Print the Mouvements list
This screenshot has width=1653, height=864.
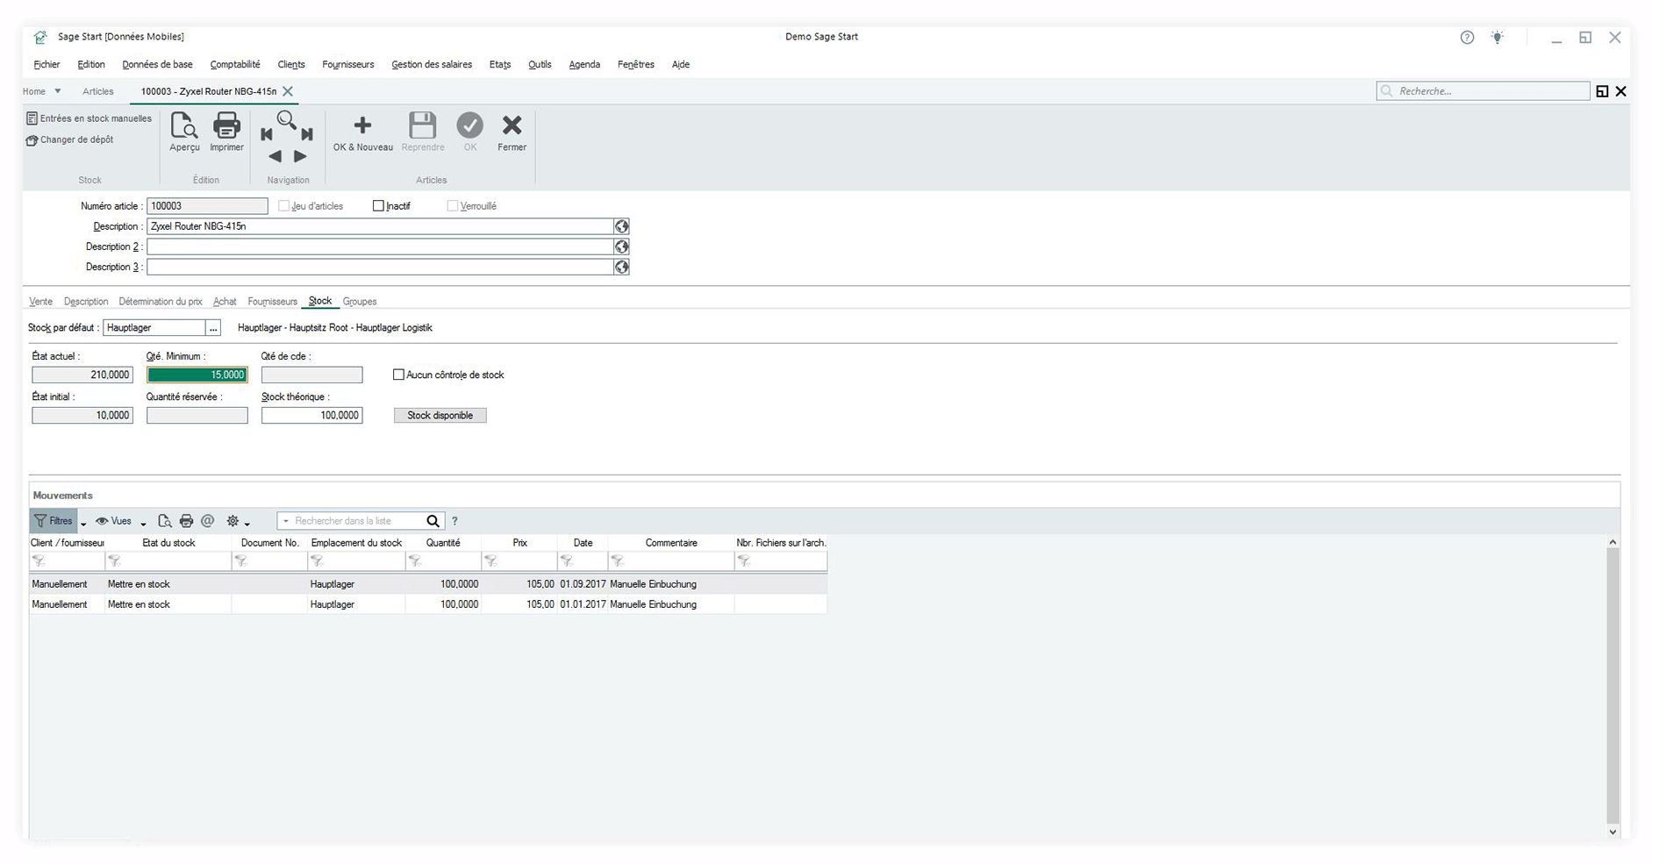(x=186, y=521)
